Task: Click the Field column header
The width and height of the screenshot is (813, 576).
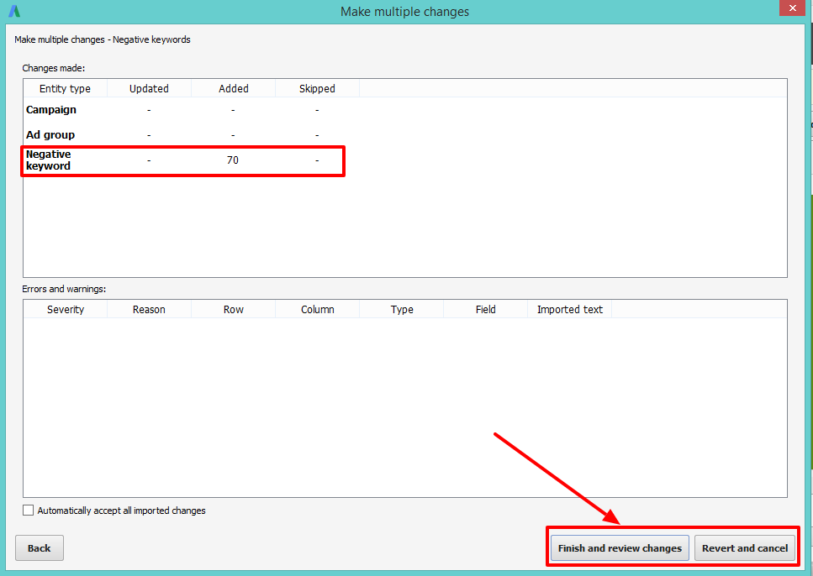Action: coord(486,309)
